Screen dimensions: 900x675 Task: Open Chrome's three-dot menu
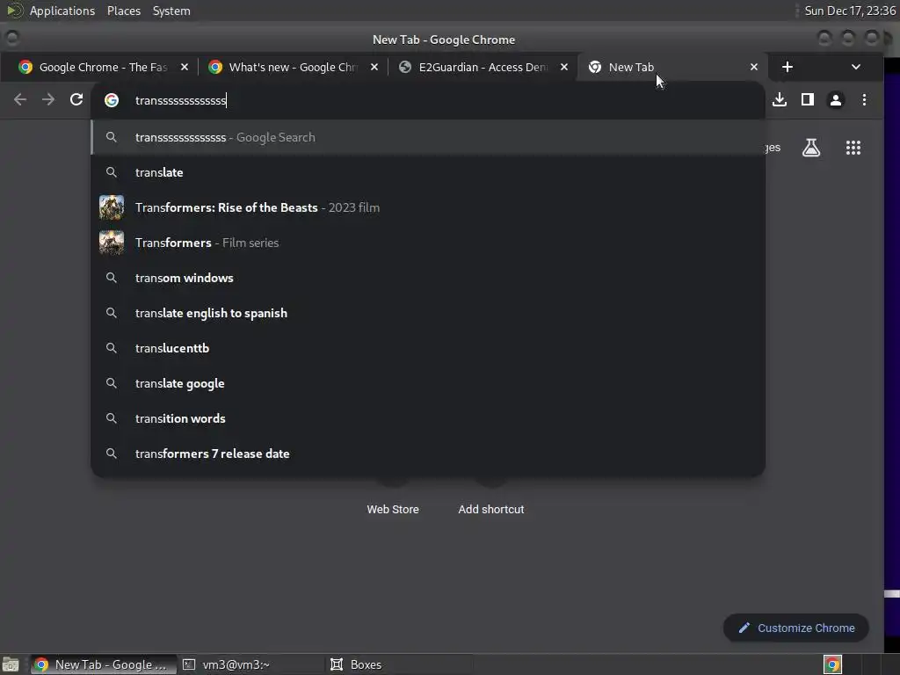click(864, 100)
